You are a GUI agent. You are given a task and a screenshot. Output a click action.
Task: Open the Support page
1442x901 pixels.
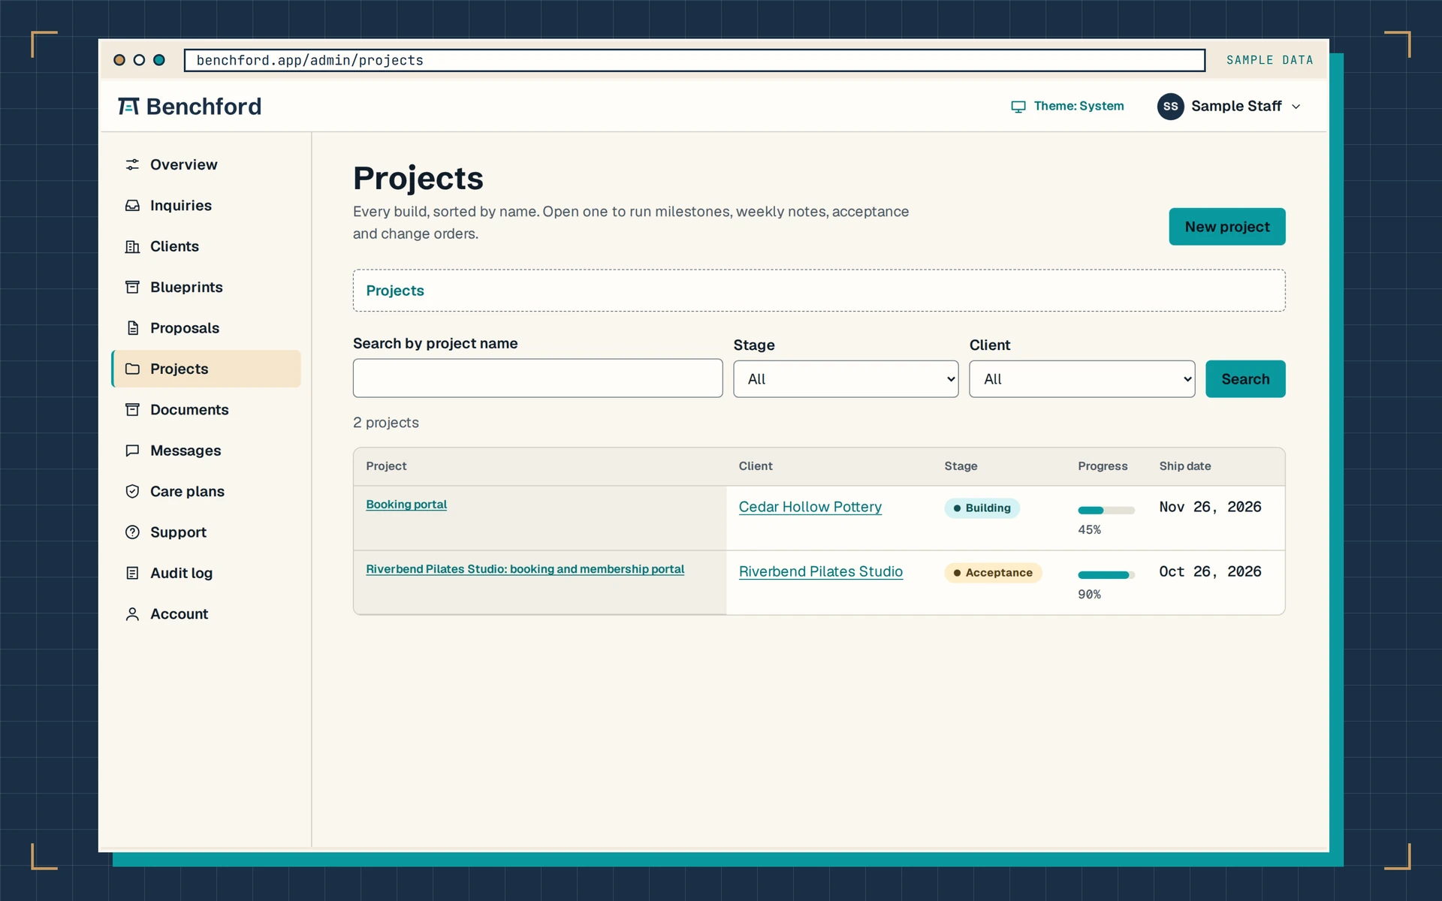[x=206, y=532]
